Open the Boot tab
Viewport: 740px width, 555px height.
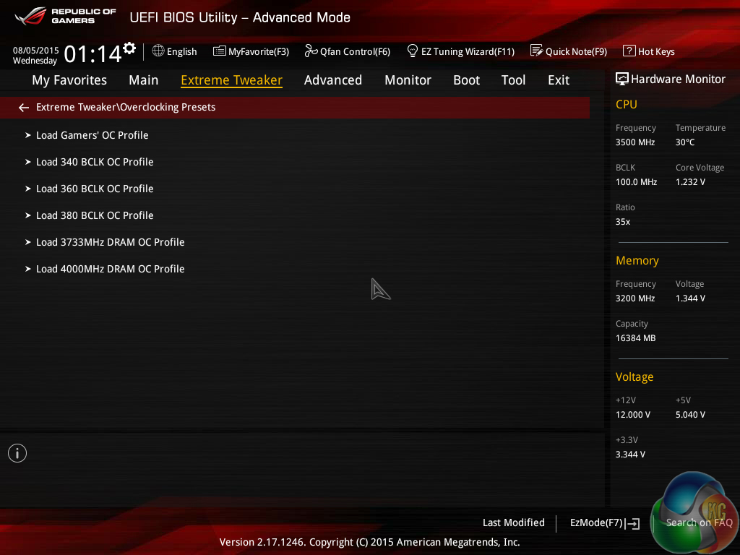coord(466,80)
